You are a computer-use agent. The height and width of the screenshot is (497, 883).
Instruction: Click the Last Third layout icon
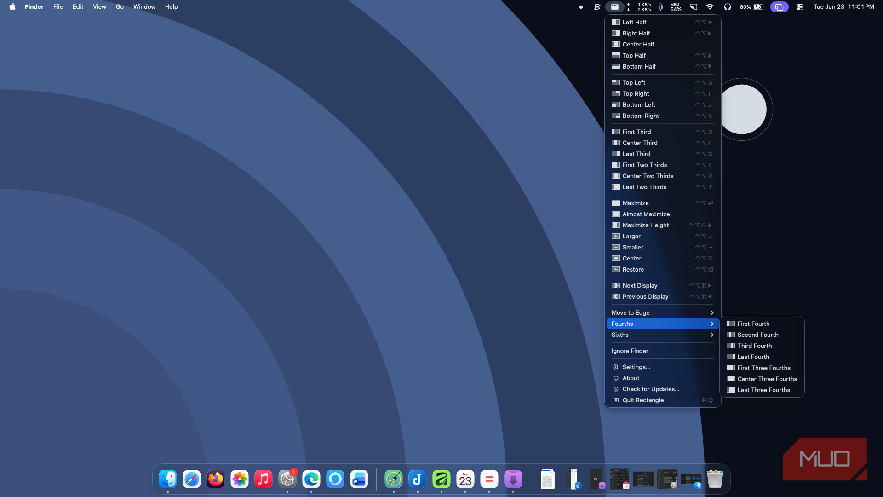pyautogui.click(x=616, y=154)
